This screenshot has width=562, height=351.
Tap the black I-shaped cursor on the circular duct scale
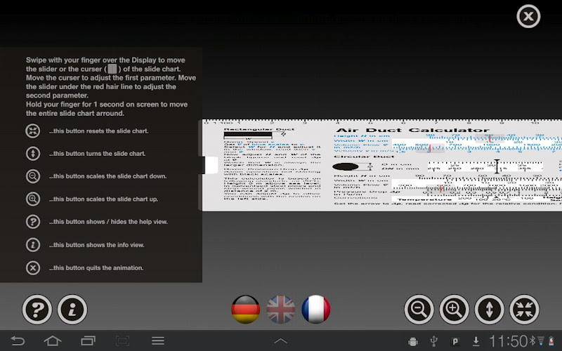(x=497, y=166)
